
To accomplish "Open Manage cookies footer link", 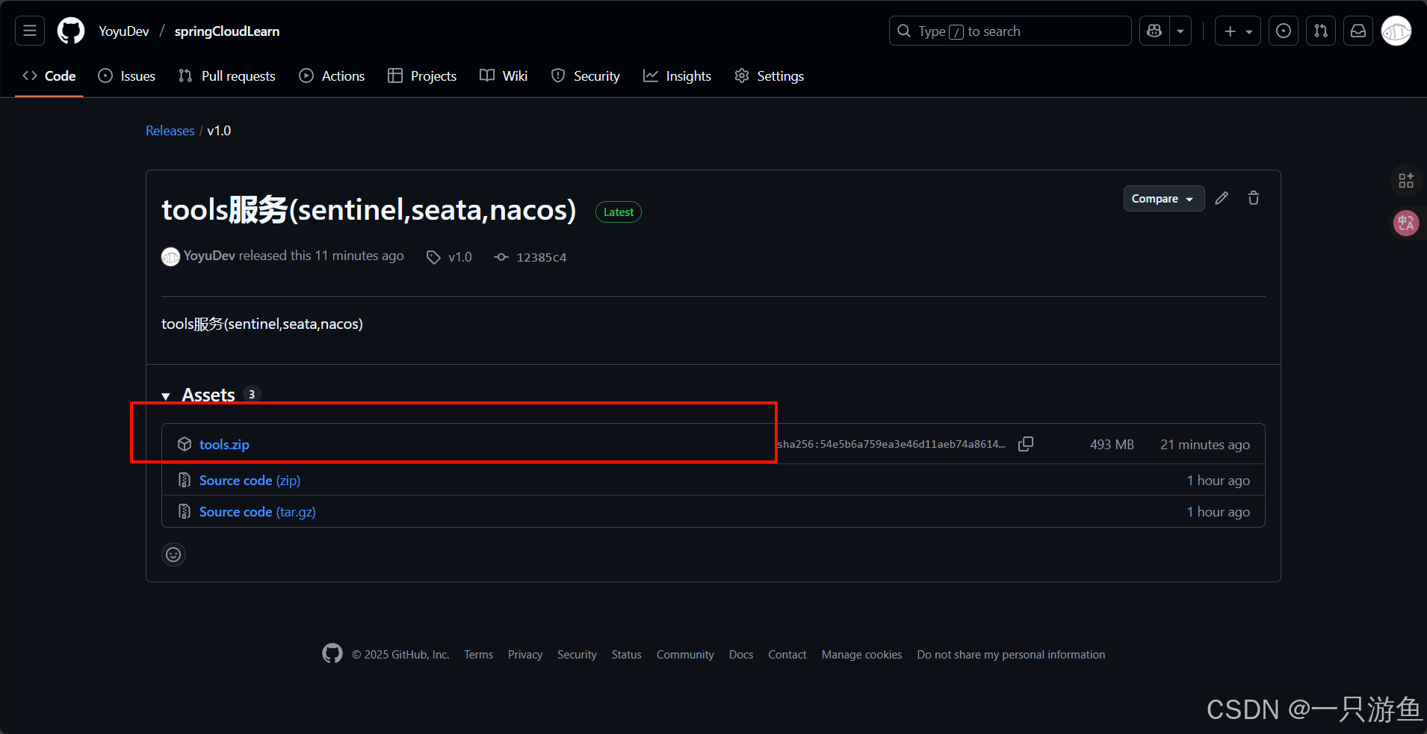I will coord(861,655).
